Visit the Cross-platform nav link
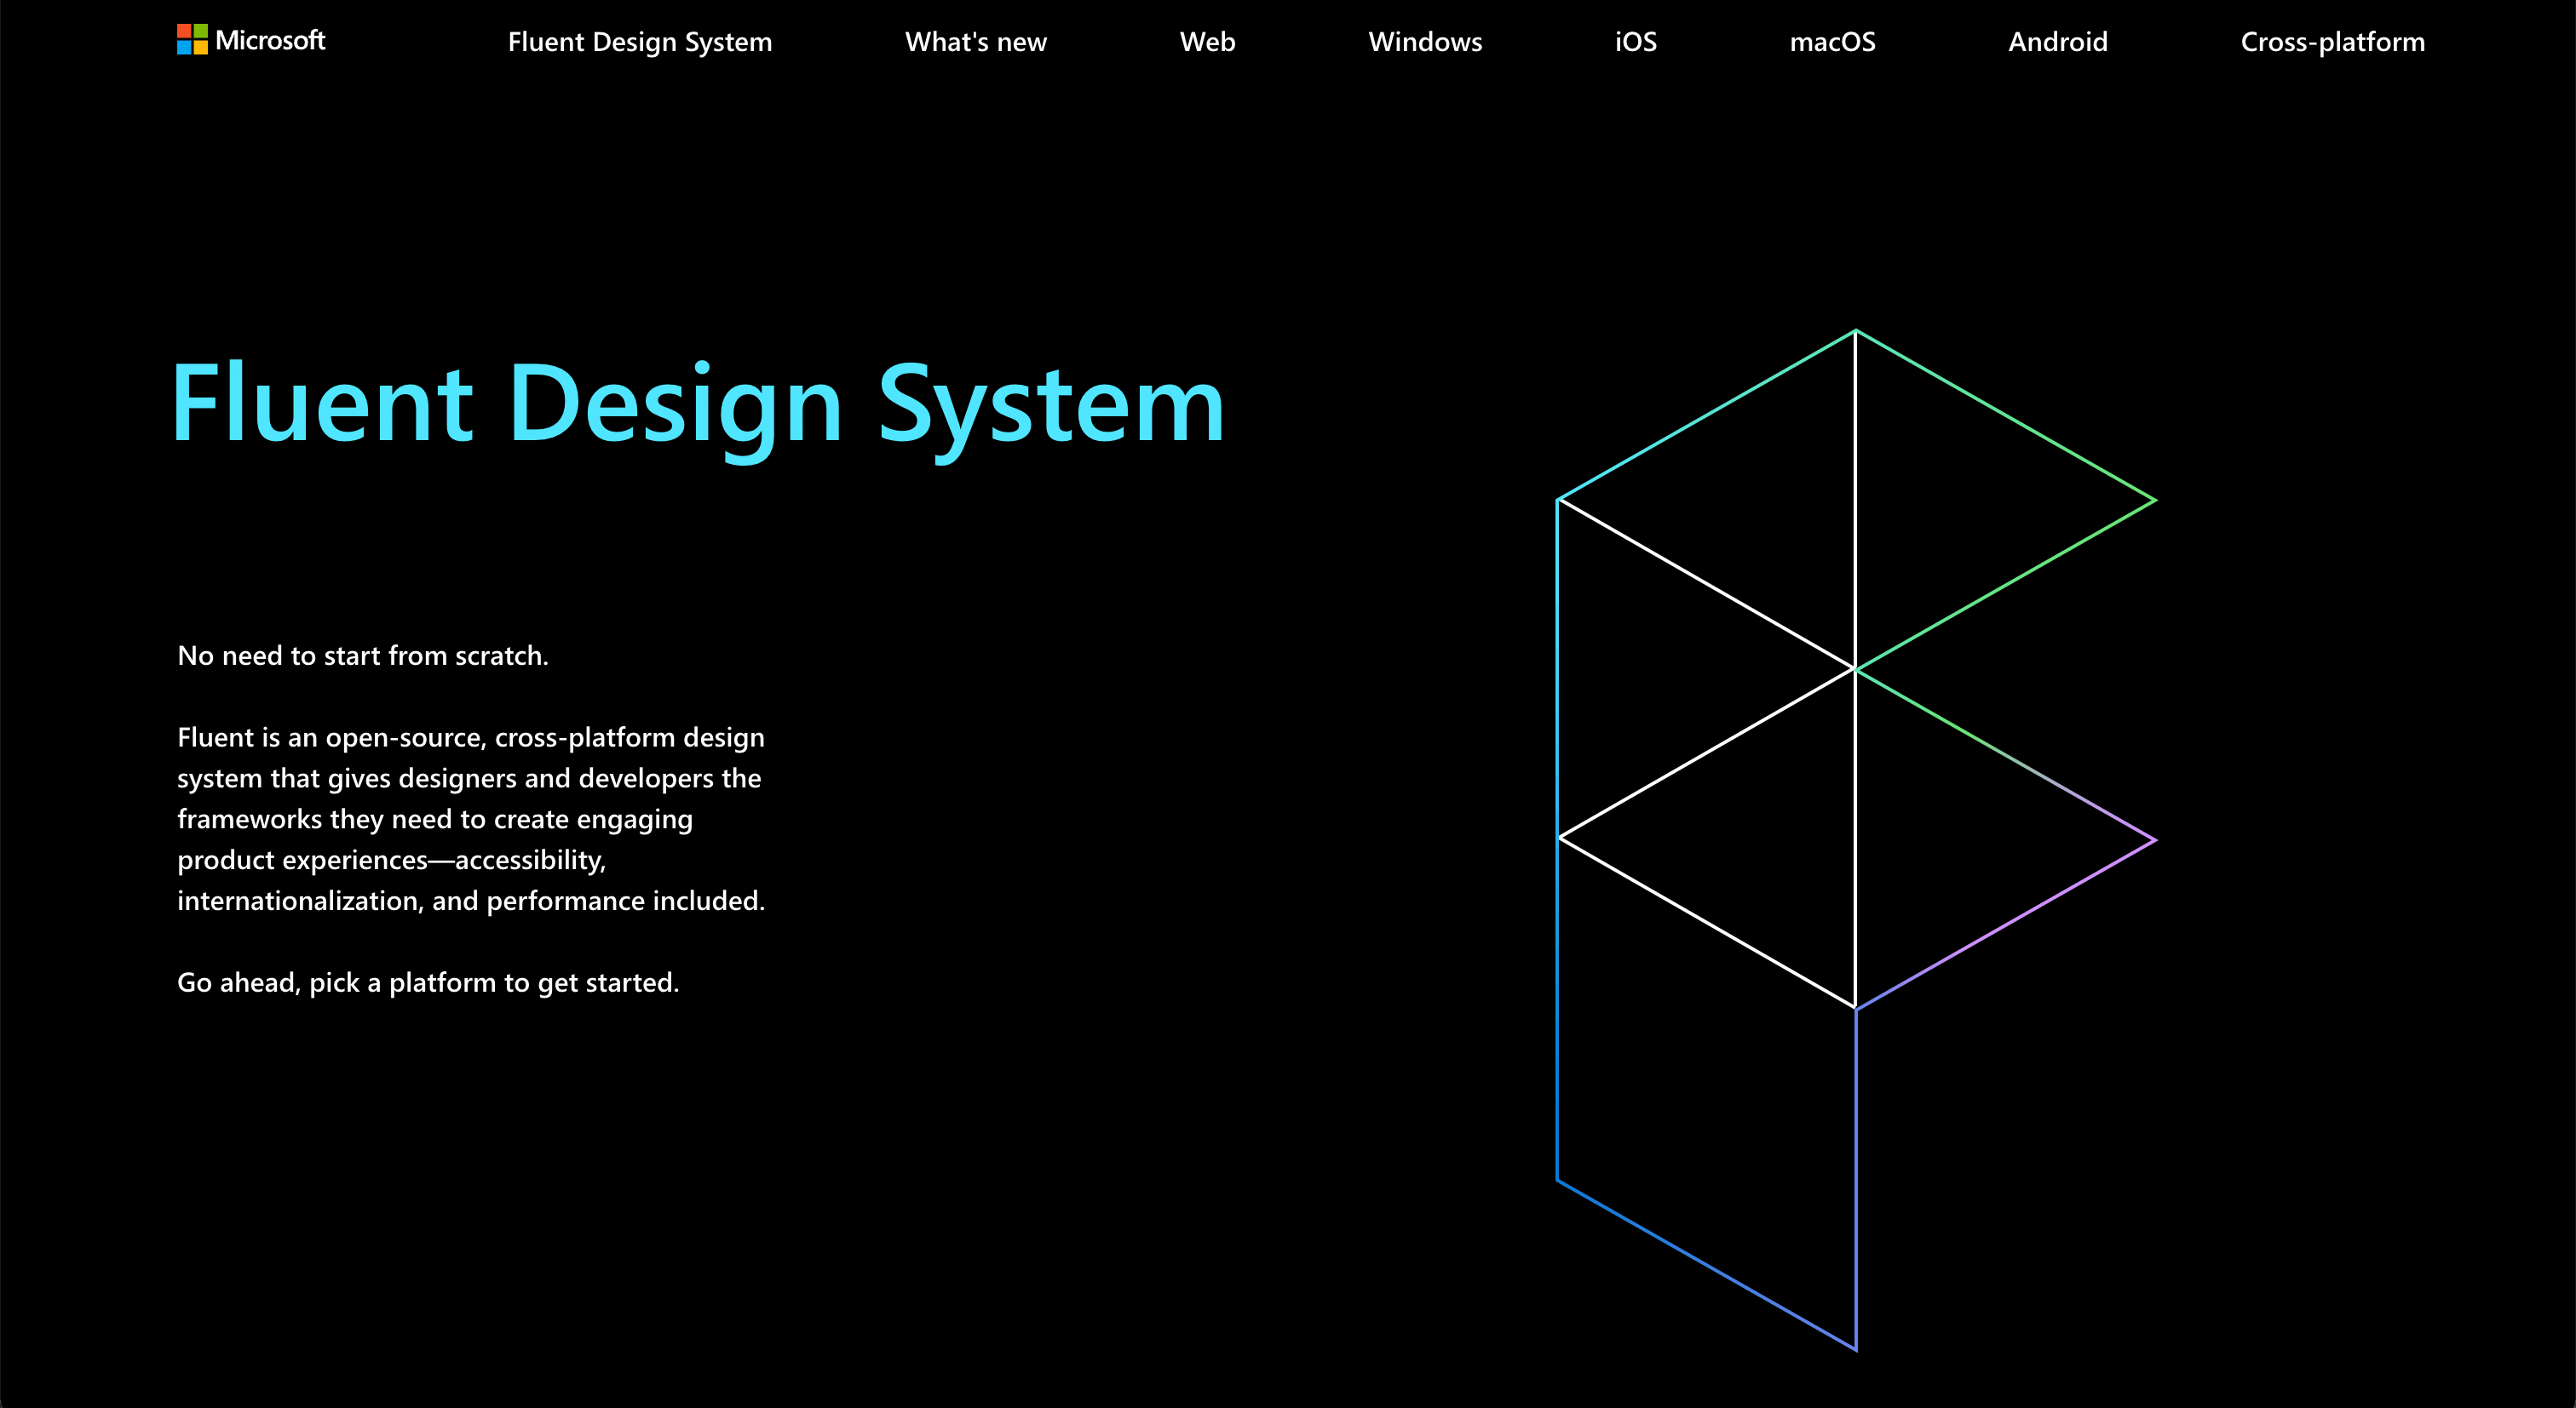 point(2332,42)
